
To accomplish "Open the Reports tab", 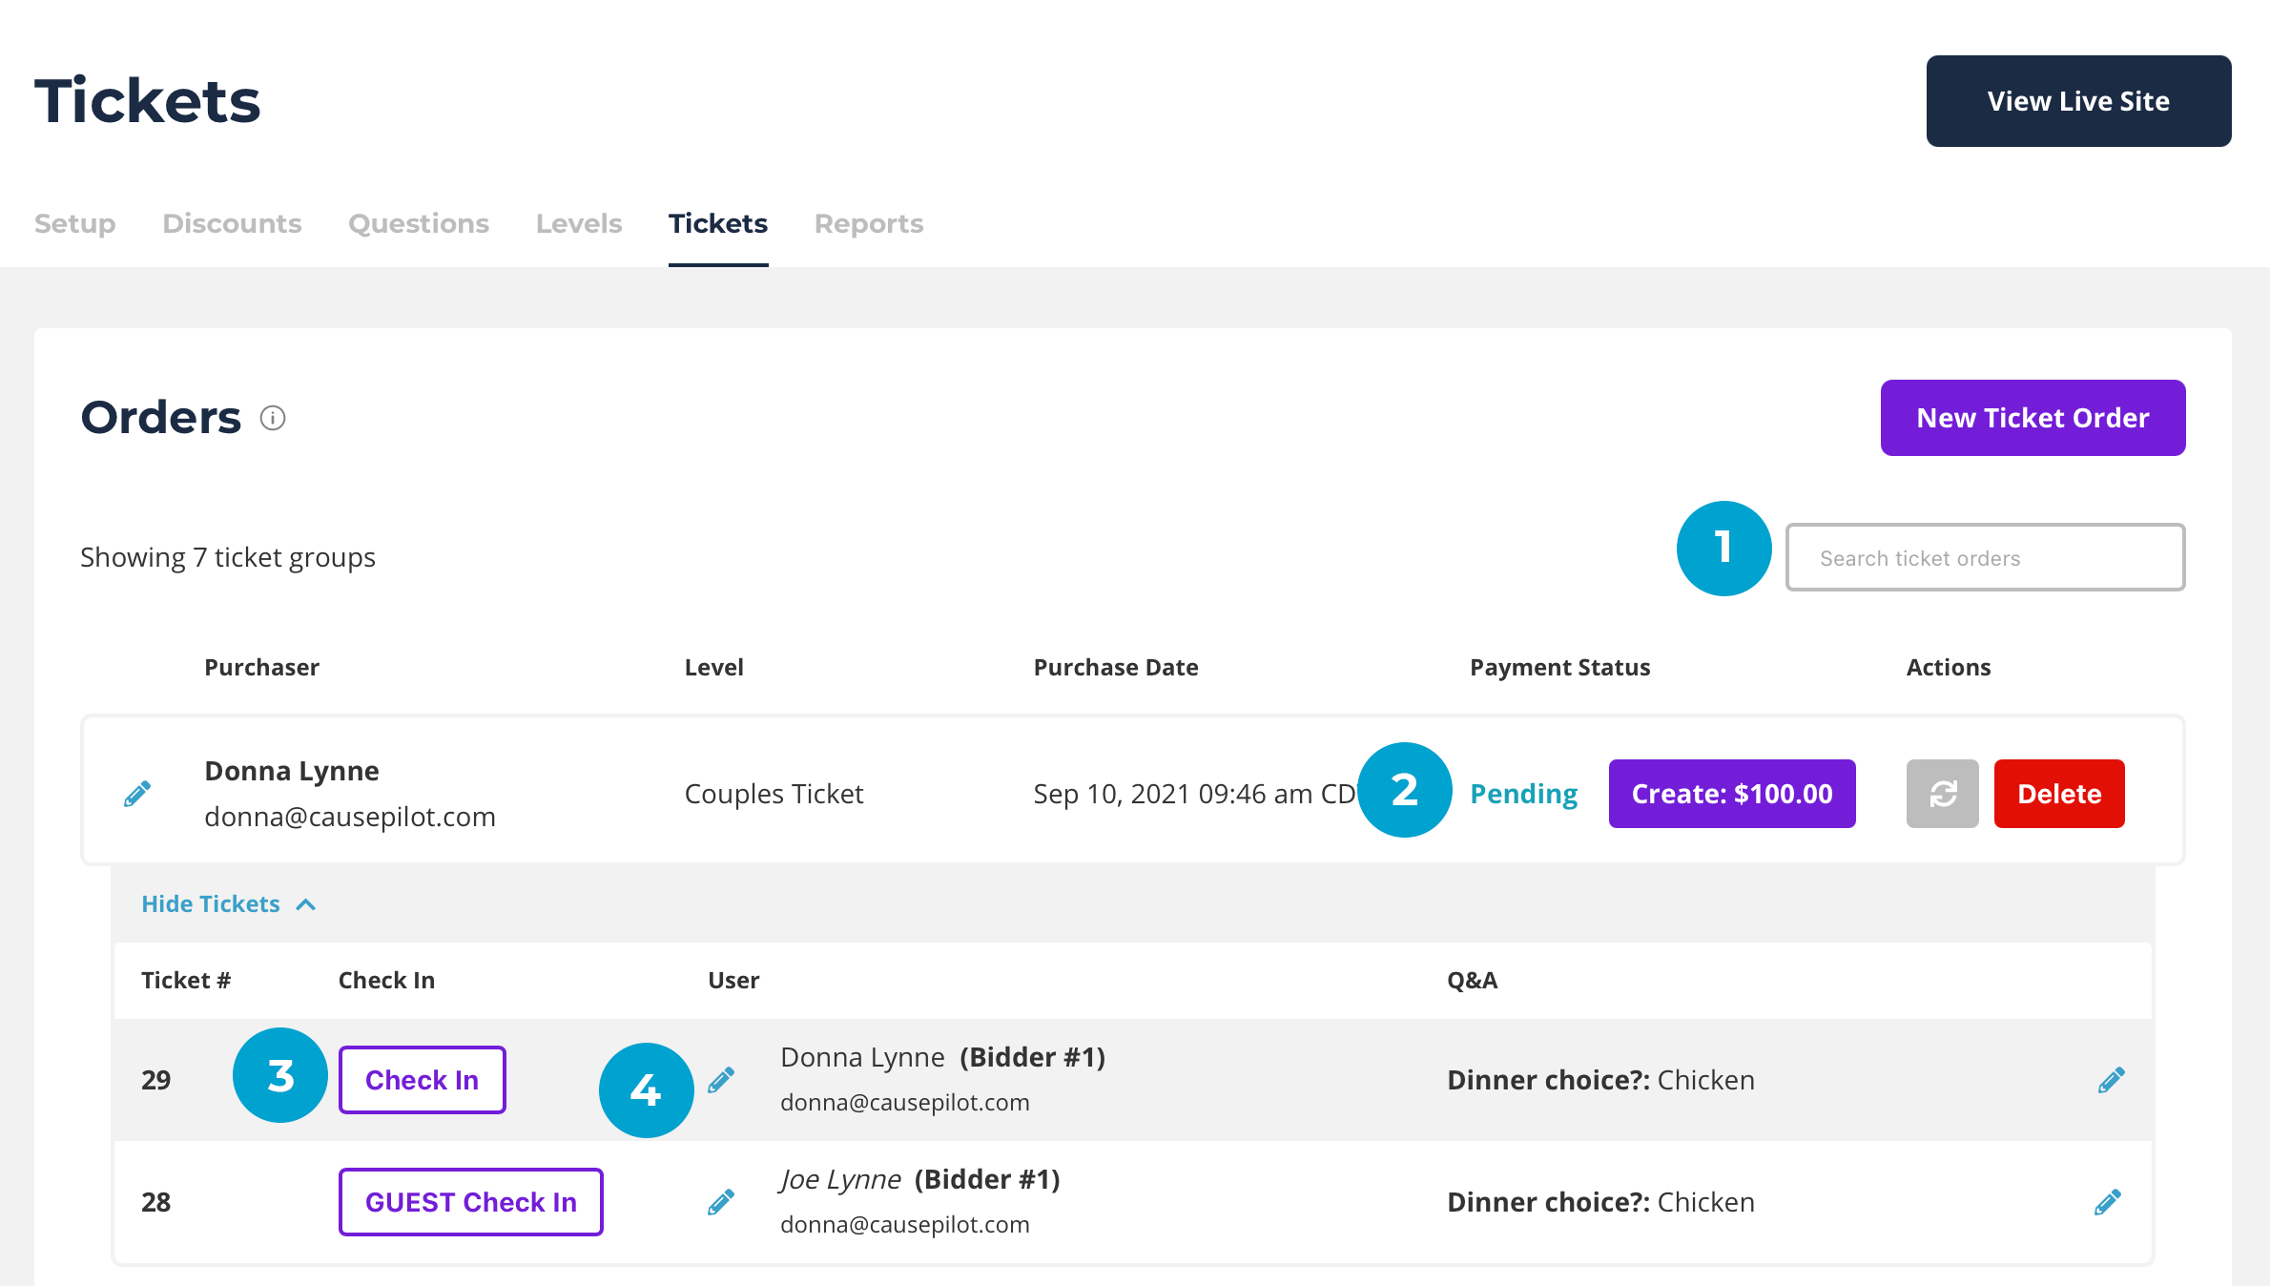I will click(x=869, y=223).
